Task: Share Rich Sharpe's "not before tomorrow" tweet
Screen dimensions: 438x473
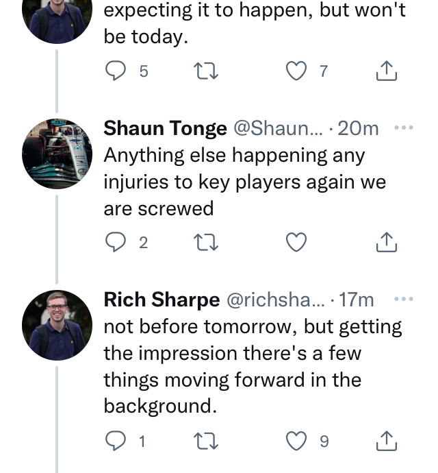Action: (x=387, y=441)
